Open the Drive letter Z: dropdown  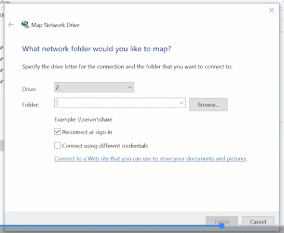pos(94,87)
